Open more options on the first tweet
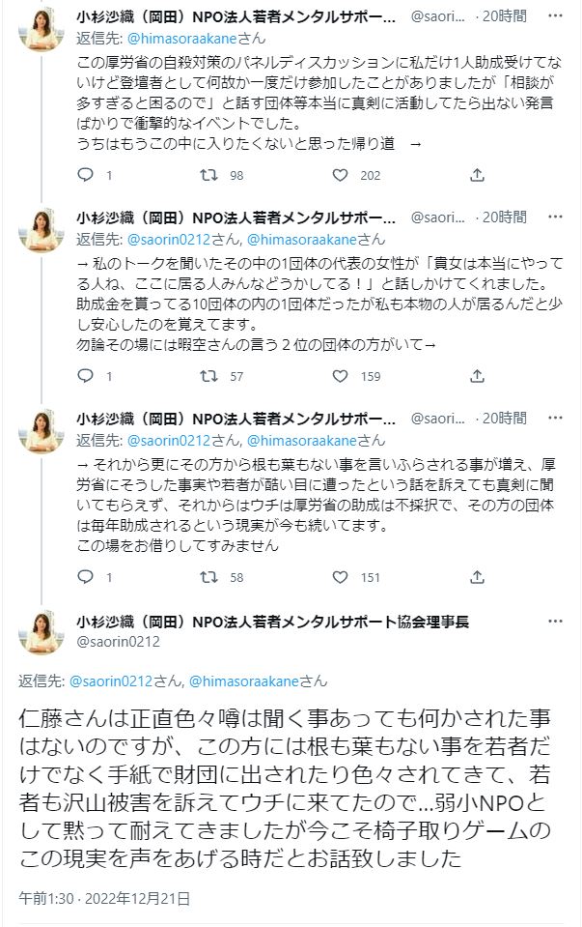This screenshot has width=582, height=927. click(x=555, y=17)
